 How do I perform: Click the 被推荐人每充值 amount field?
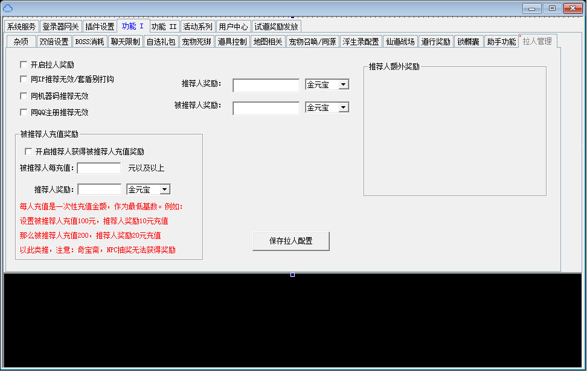(x=99, y=168)
